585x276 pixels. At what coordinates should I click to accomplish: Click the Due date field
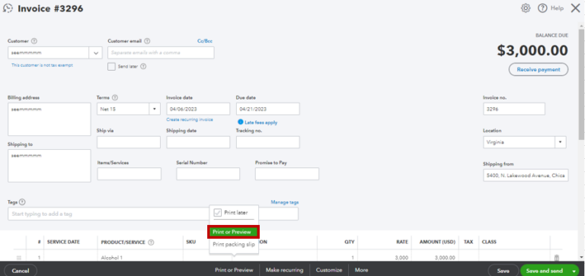pos(268,109)
